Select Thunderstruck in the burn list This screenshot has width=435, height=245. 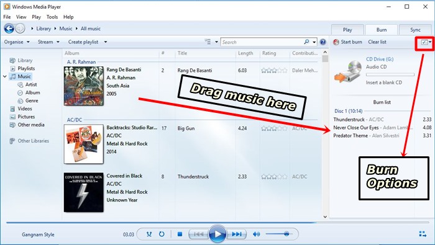click(382, 119)
